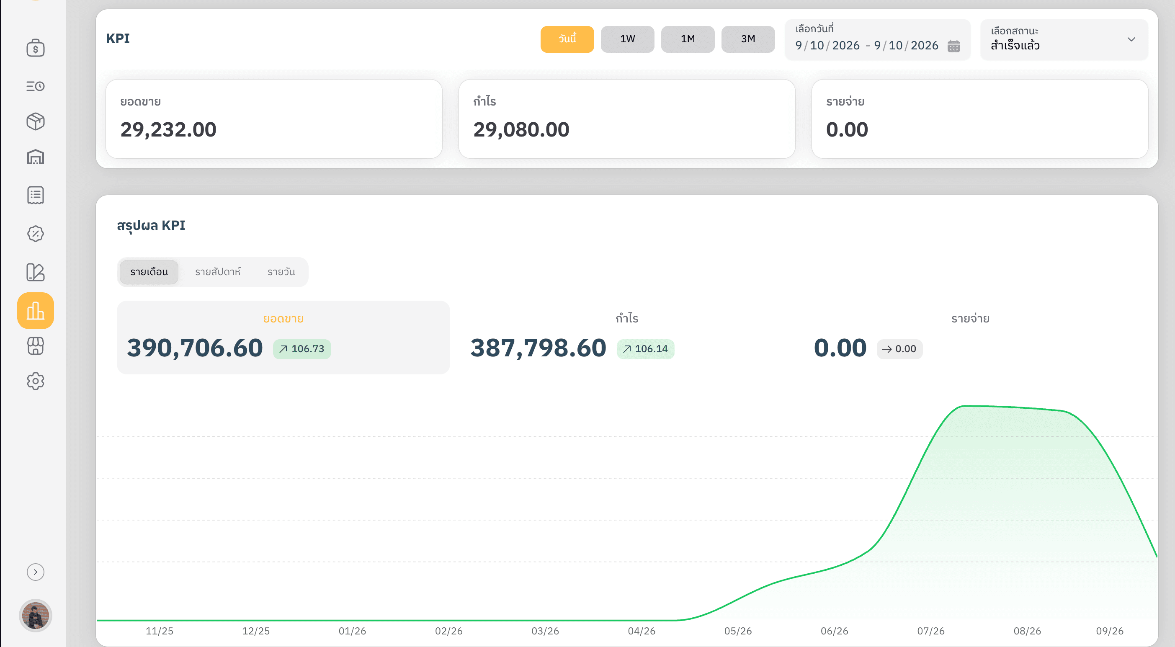Click the 11/25 label on chart axis
Screen dimensions: 1175x647
159,631
